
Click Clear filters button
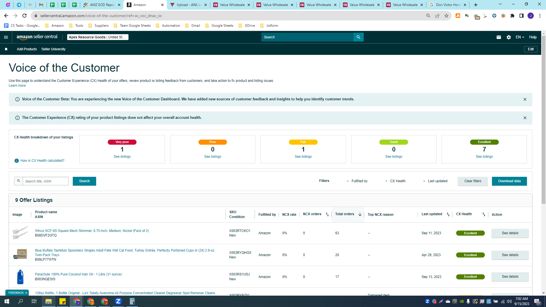473,181
